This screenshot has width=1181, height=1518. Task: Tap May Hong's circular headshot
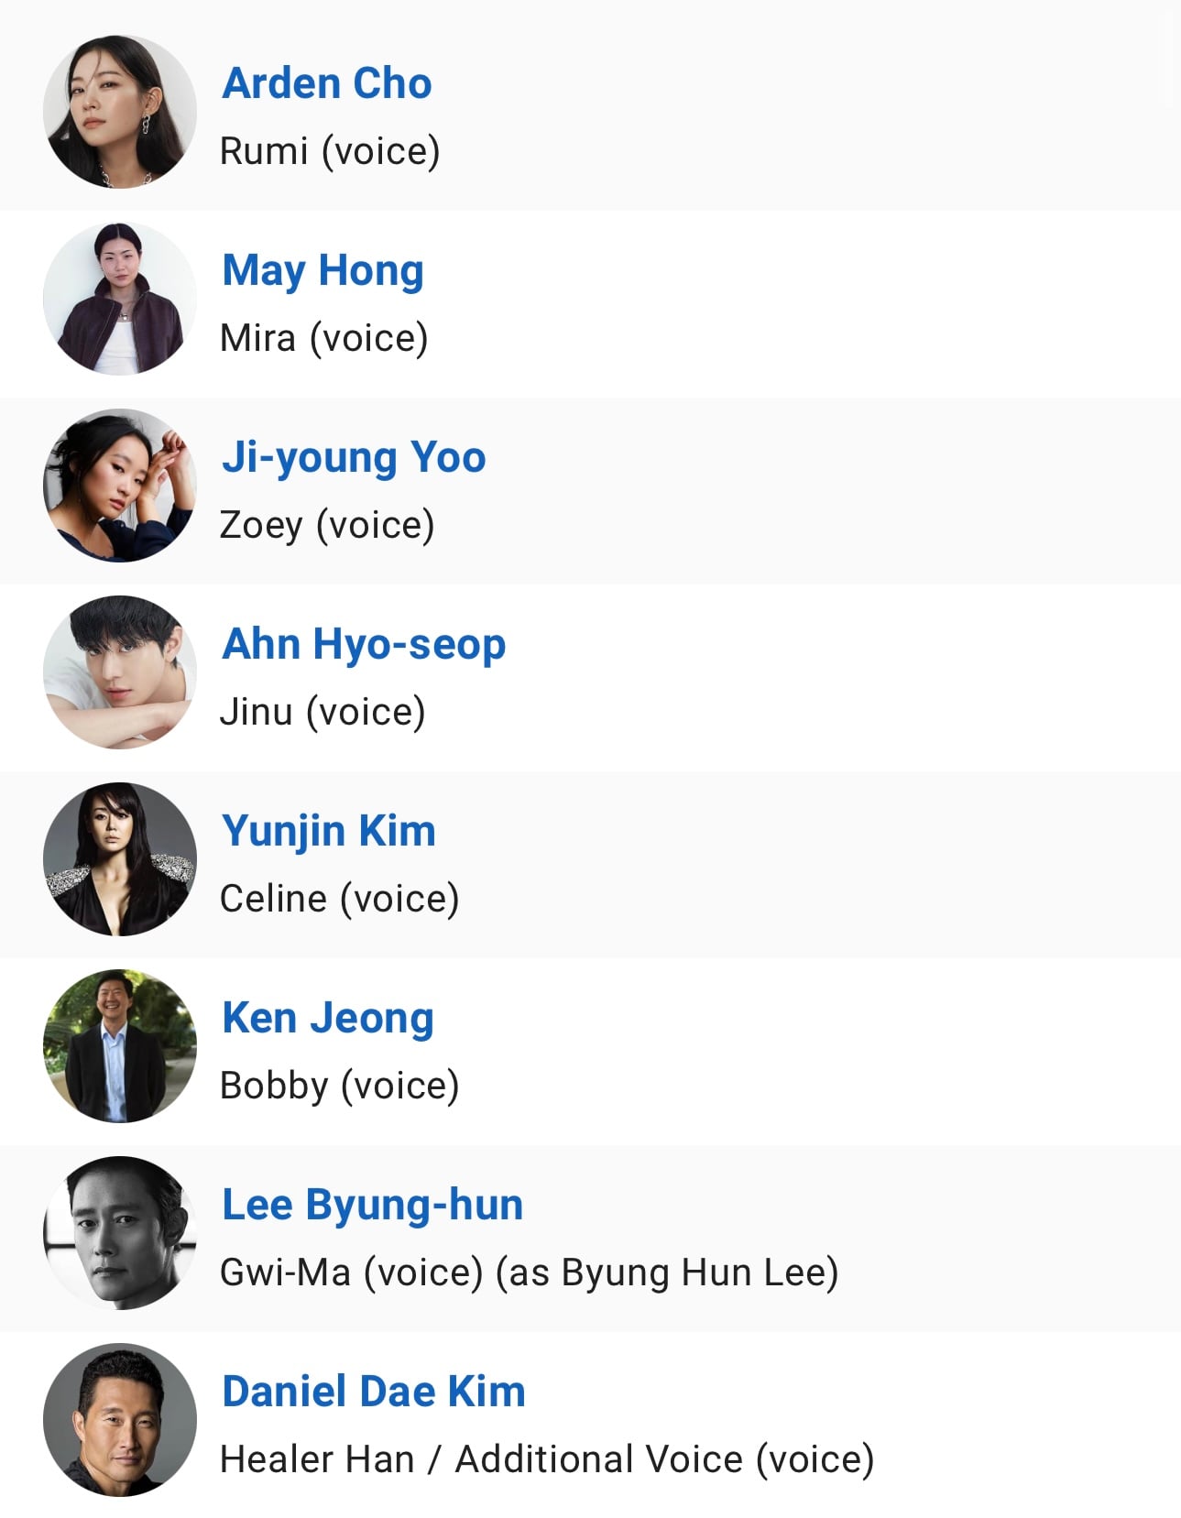pyautogui.click(x=119, y=299)
